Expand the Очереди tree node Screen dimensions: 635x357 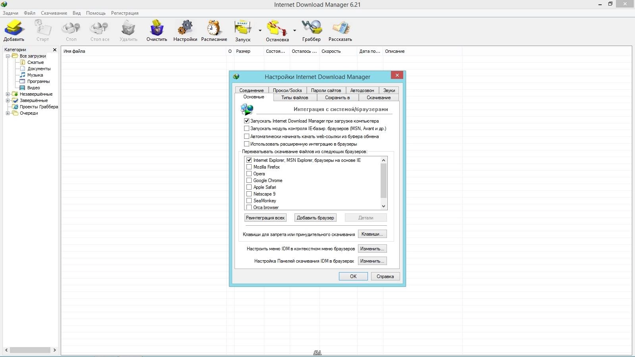pos(8,113)
